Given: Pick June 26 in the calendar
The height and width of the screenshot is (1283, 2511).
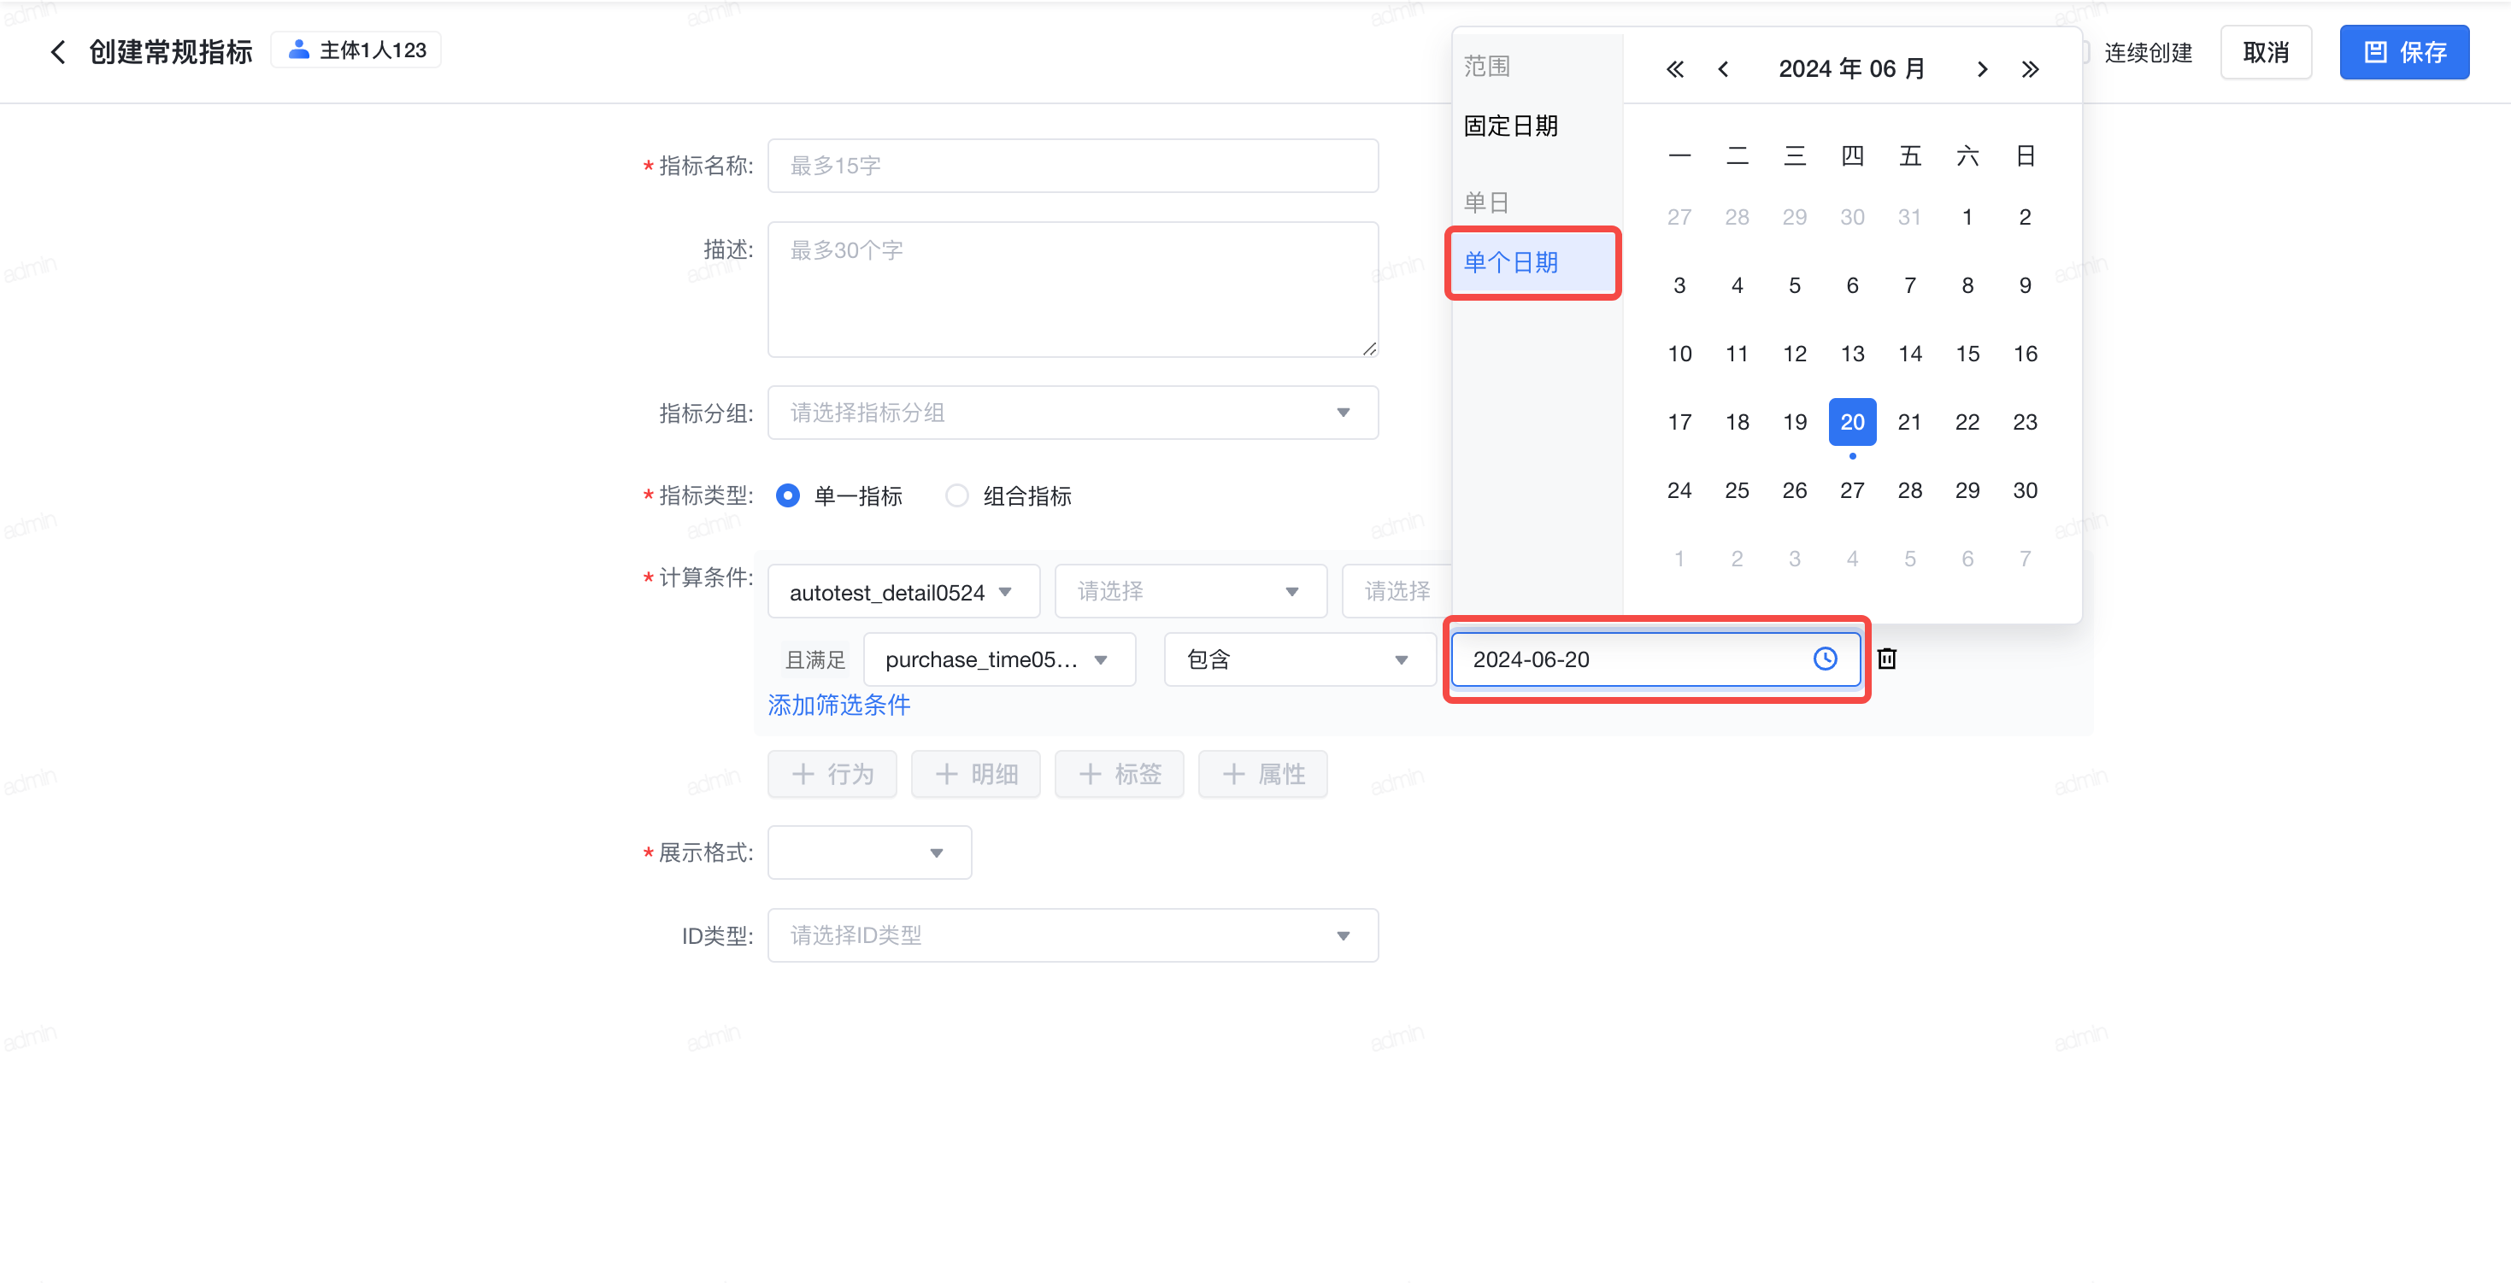Looking at the screenshot, I should click(x=1795, y=490).
